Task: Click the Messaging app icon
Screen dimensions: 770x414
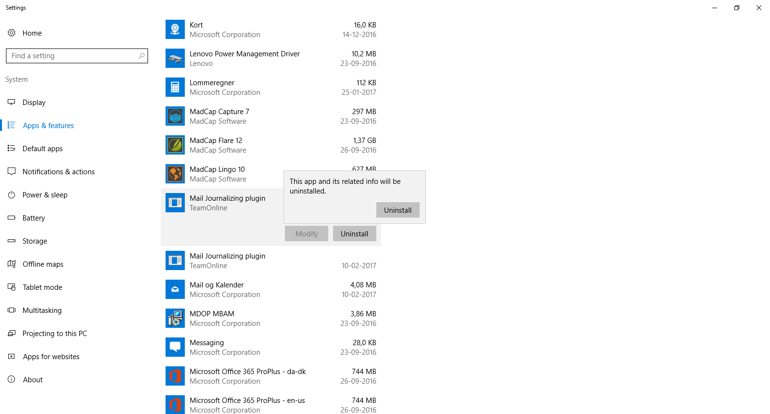Action: coord(175,347)
